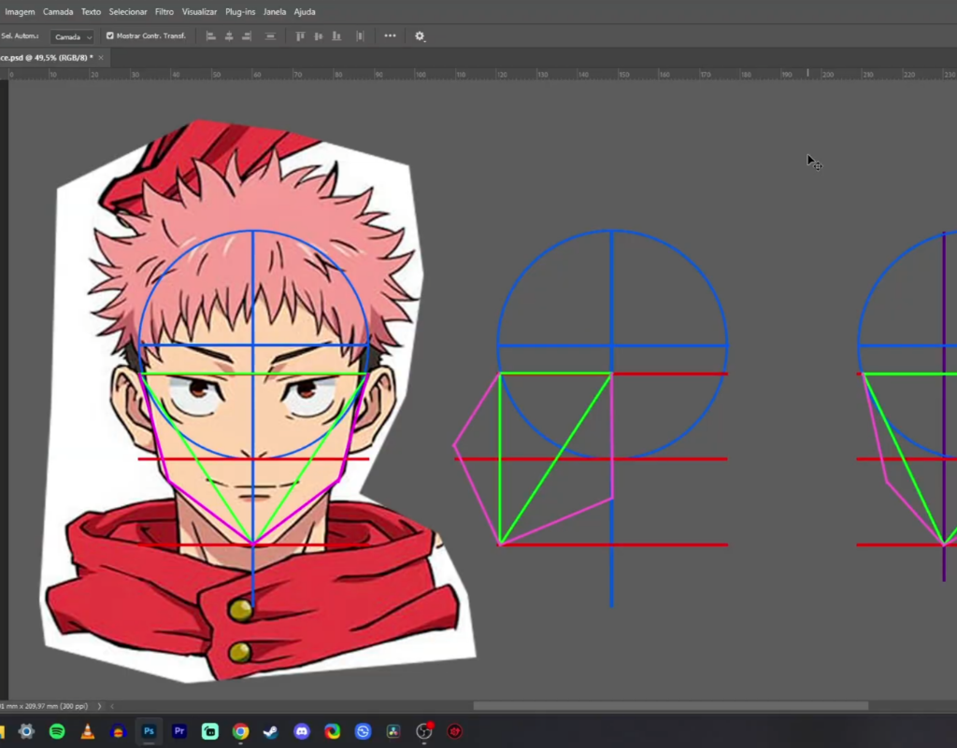957x748 pixels.
Task: Open the Texto menu
Action: click(x=91, y=11)
